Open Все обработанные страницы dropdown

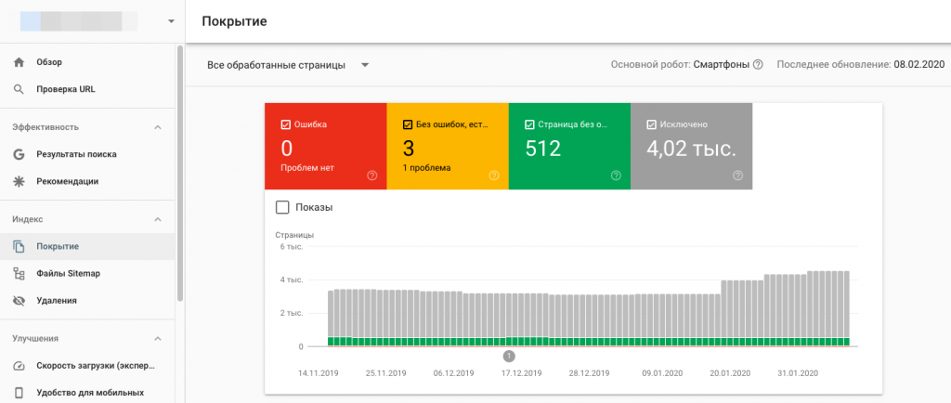click(x=288, y=65)
